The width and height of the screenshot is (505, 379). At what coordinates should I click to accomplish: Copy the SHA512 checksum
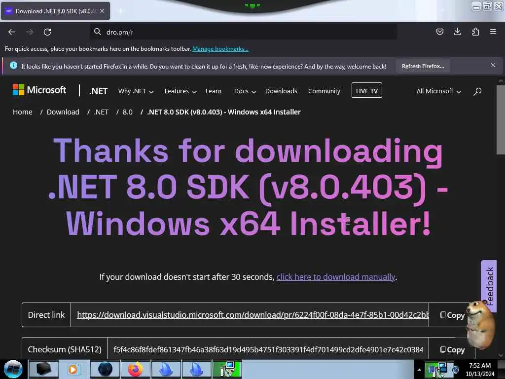(452, 350)
